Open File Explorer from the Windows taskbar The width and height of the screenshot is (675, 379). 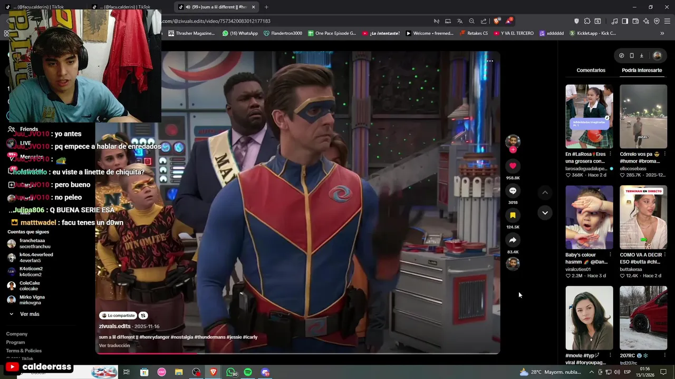tap(179, 372)
